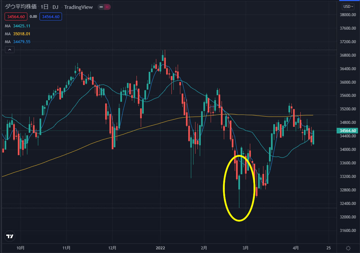Click the 36000.00 level on price scale
The image size is (360, 253).
(348, 82)
